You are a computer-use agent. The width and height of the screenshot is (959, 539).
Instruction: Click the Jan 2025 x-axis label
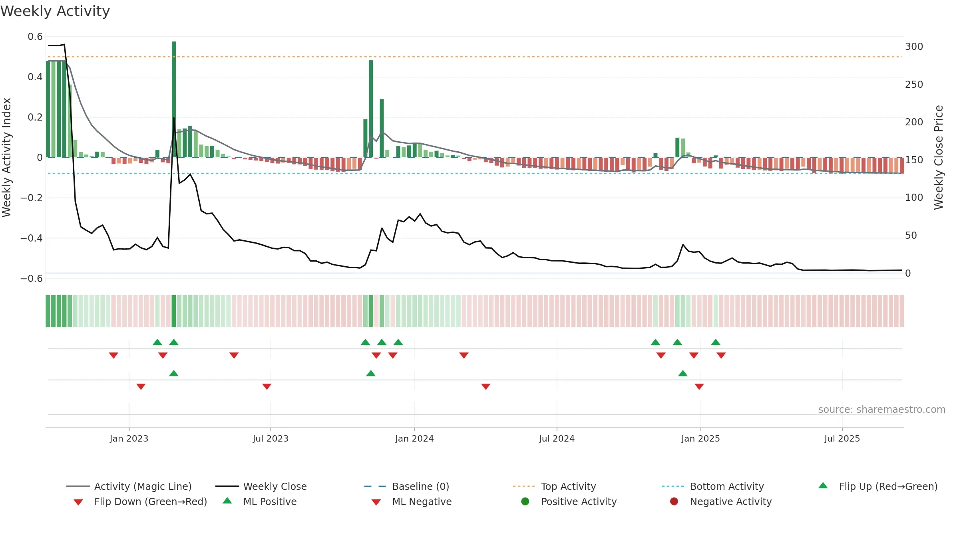700,439
